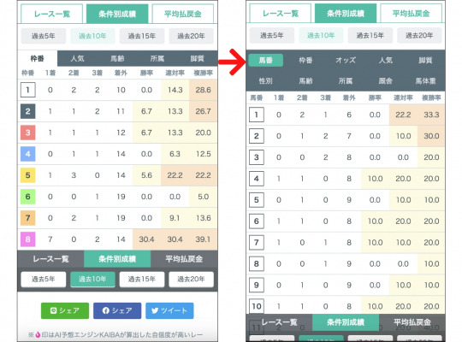Select 過去20年 filter in right panel
This screenshot has width=462, height=342.
point(419,36)
